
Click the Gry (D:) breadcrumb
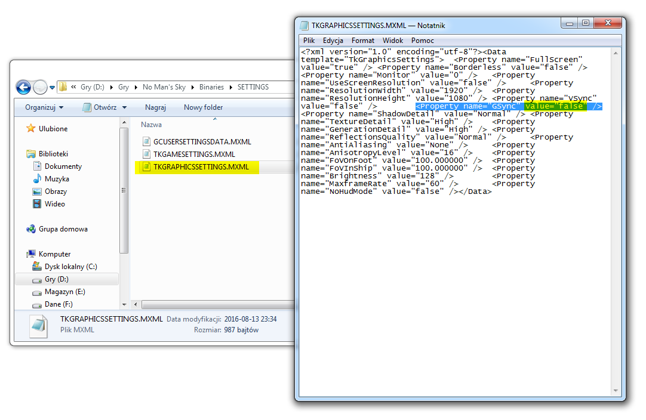93,87
